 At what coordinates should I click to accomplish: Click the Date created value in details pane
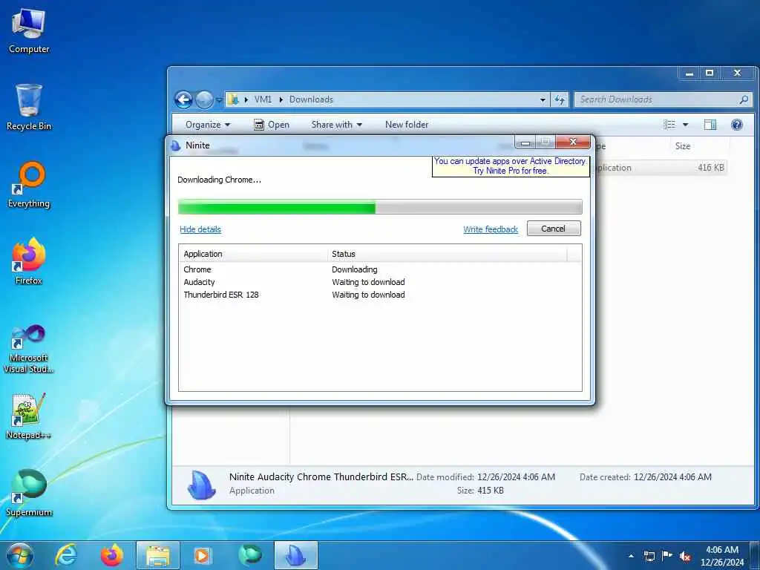coord(672,477)
